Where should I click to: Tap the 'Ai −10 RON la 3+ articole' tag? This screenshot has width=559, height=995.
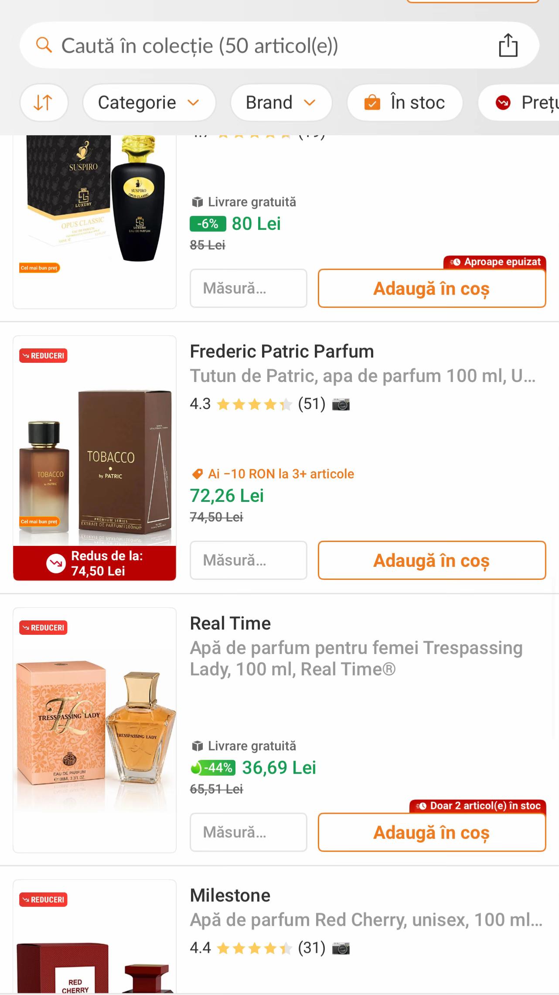point(273,474)
